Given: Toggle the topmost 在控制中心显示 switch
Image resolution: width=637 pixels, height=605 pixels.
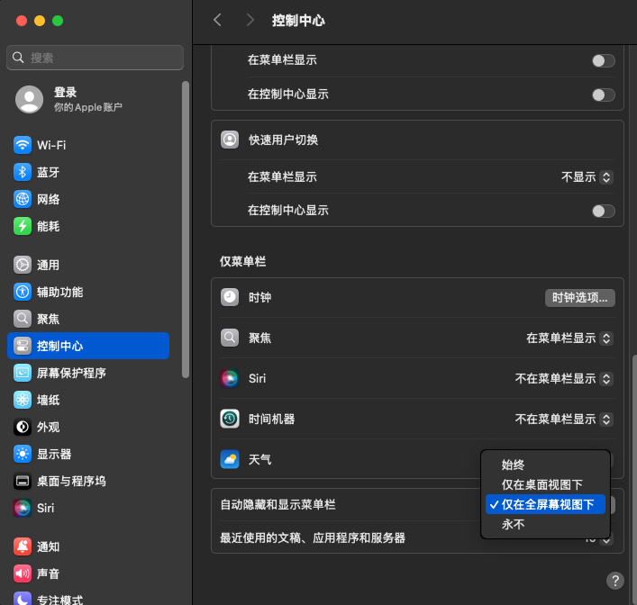Looking at the screenshot, I should click(x=603, y=95).
